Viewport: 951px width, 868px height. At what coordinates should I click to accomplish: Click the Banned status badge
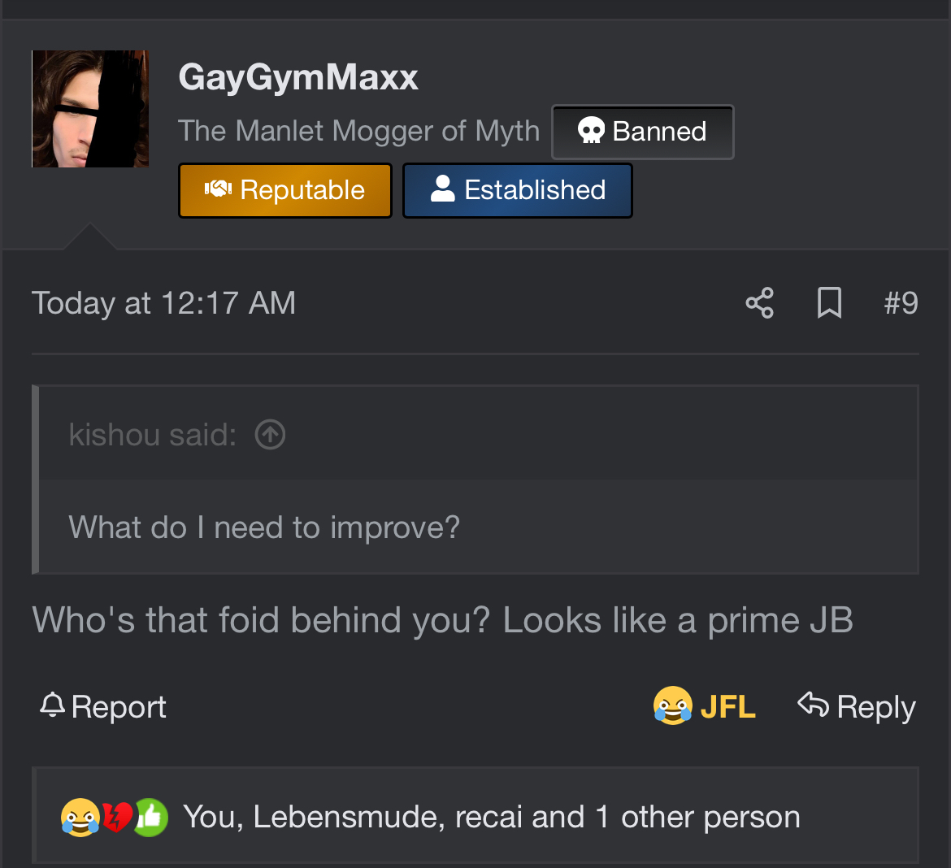[x=642, y=132]
